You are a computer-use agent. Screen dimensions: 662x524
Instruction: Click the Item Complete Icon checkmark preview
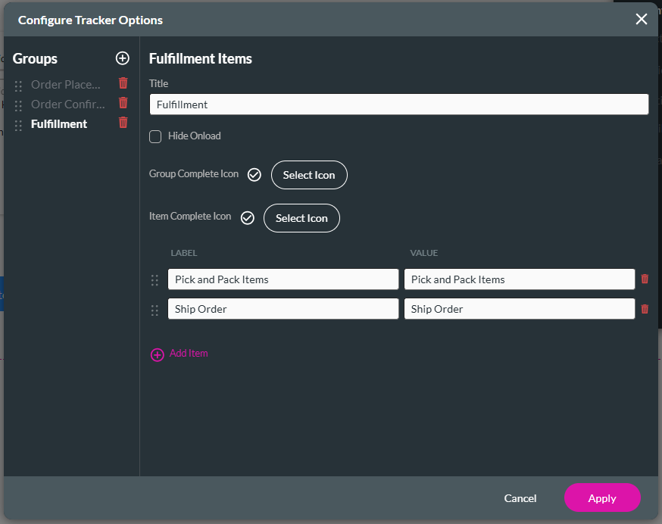(247, 217)
